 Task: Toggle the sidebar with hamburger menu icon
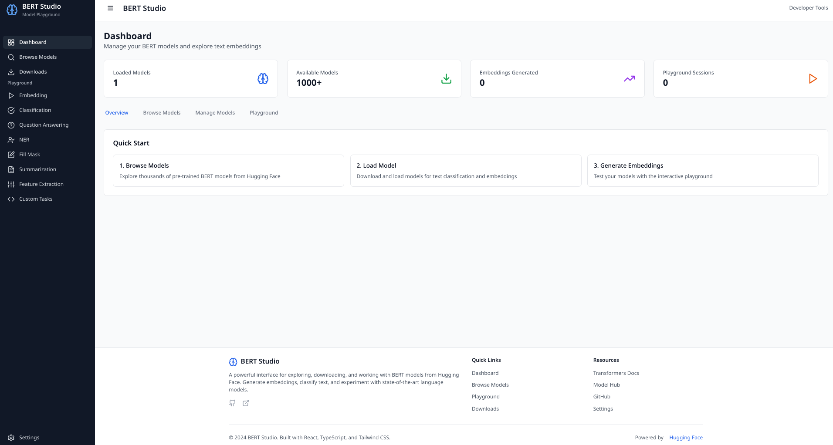coord(111,8)
